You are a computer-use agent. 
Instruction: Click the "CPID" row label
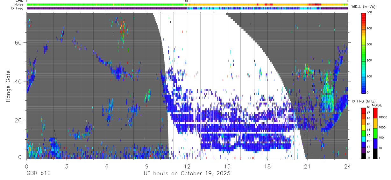19,1
